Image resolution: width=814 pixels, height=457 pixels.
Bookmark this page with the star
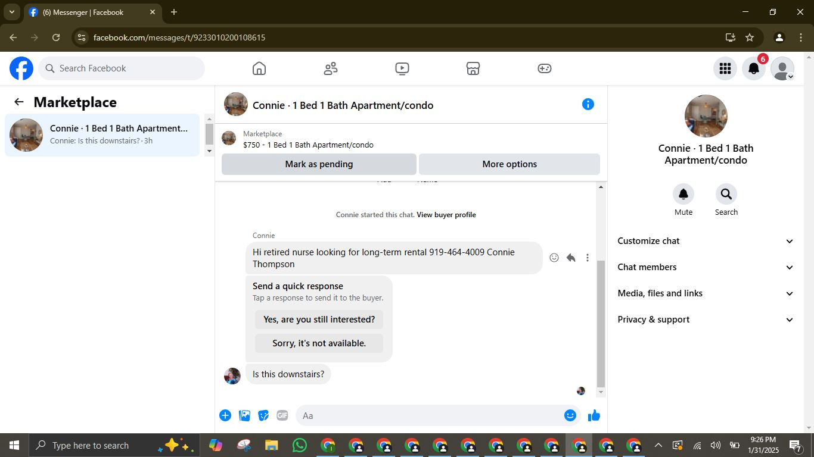(x=750, y=37)
